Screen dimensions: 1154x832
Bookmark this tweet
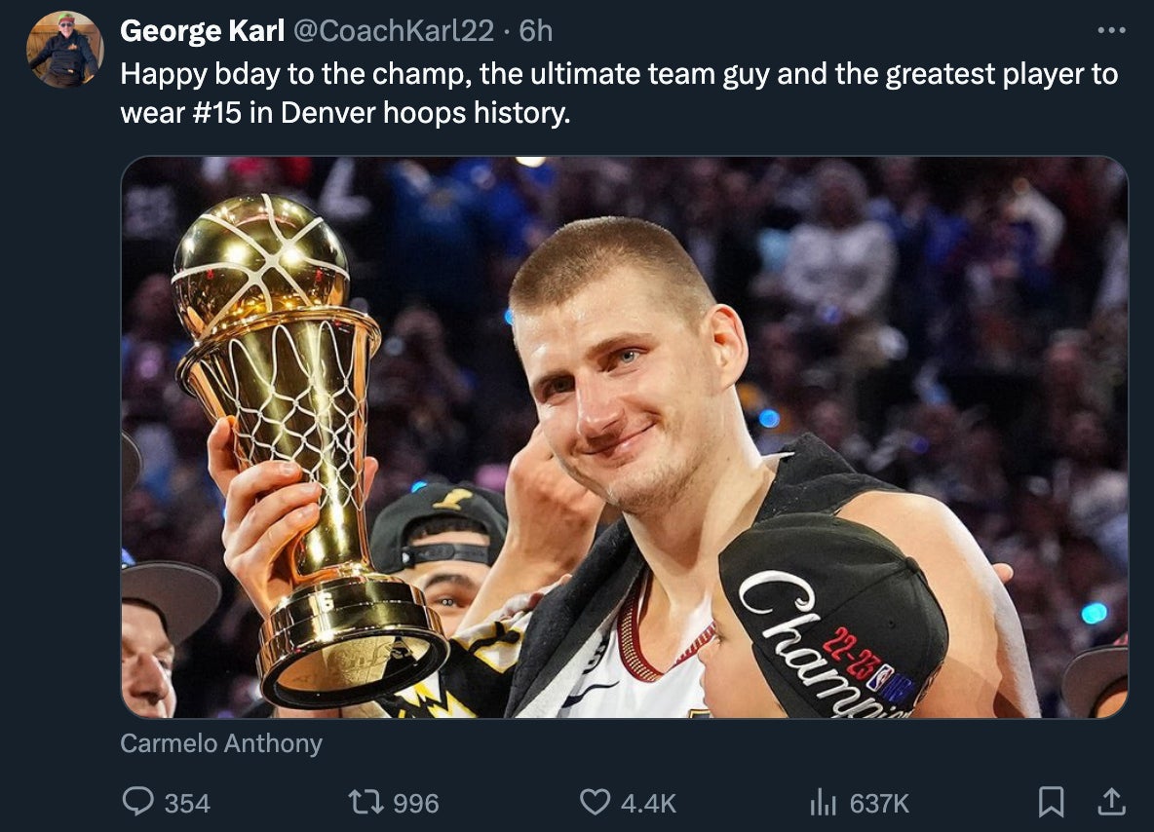pos(1051,802)
